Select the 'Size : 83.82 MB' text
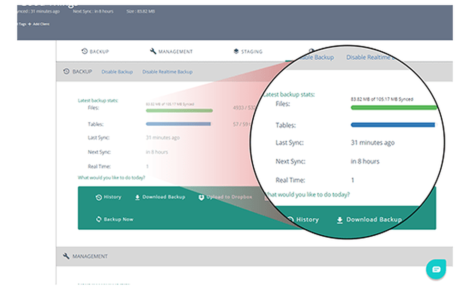The image size is (476, 288). [140, 11]
